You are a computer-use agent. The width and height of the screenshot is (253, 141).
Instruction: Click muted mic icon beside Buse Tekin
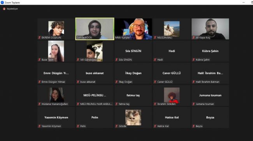pos(39,60)
